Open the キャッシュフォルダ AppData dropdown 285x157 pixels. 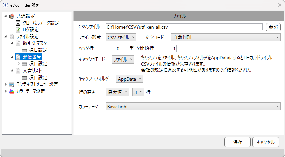(x=130, y=79)
